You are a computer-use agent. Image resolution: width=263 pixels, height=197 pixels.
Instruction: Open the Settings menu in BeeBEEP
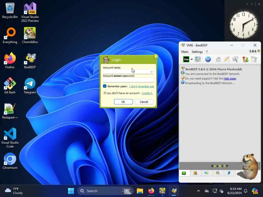[x=197, y=52]
